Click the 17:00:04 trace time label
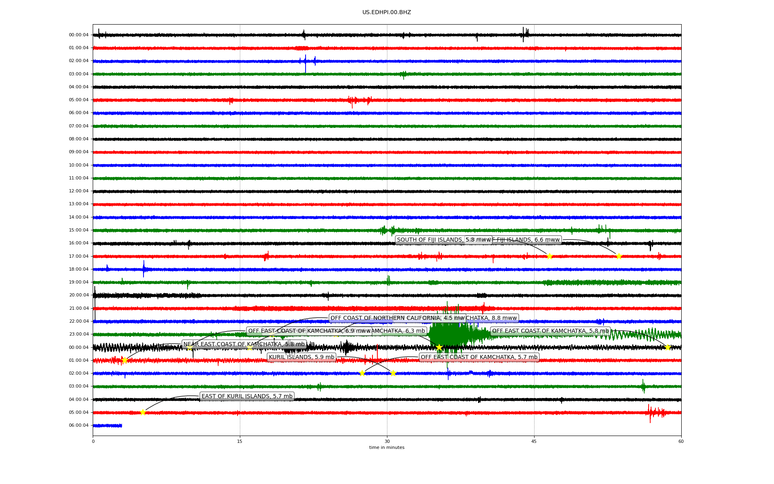 coord(79,257)
